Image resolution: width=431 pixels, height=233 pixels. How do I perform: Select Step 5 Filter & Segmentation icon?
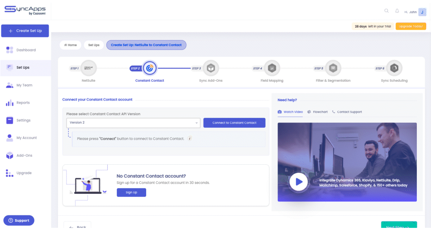coord(333,68)
